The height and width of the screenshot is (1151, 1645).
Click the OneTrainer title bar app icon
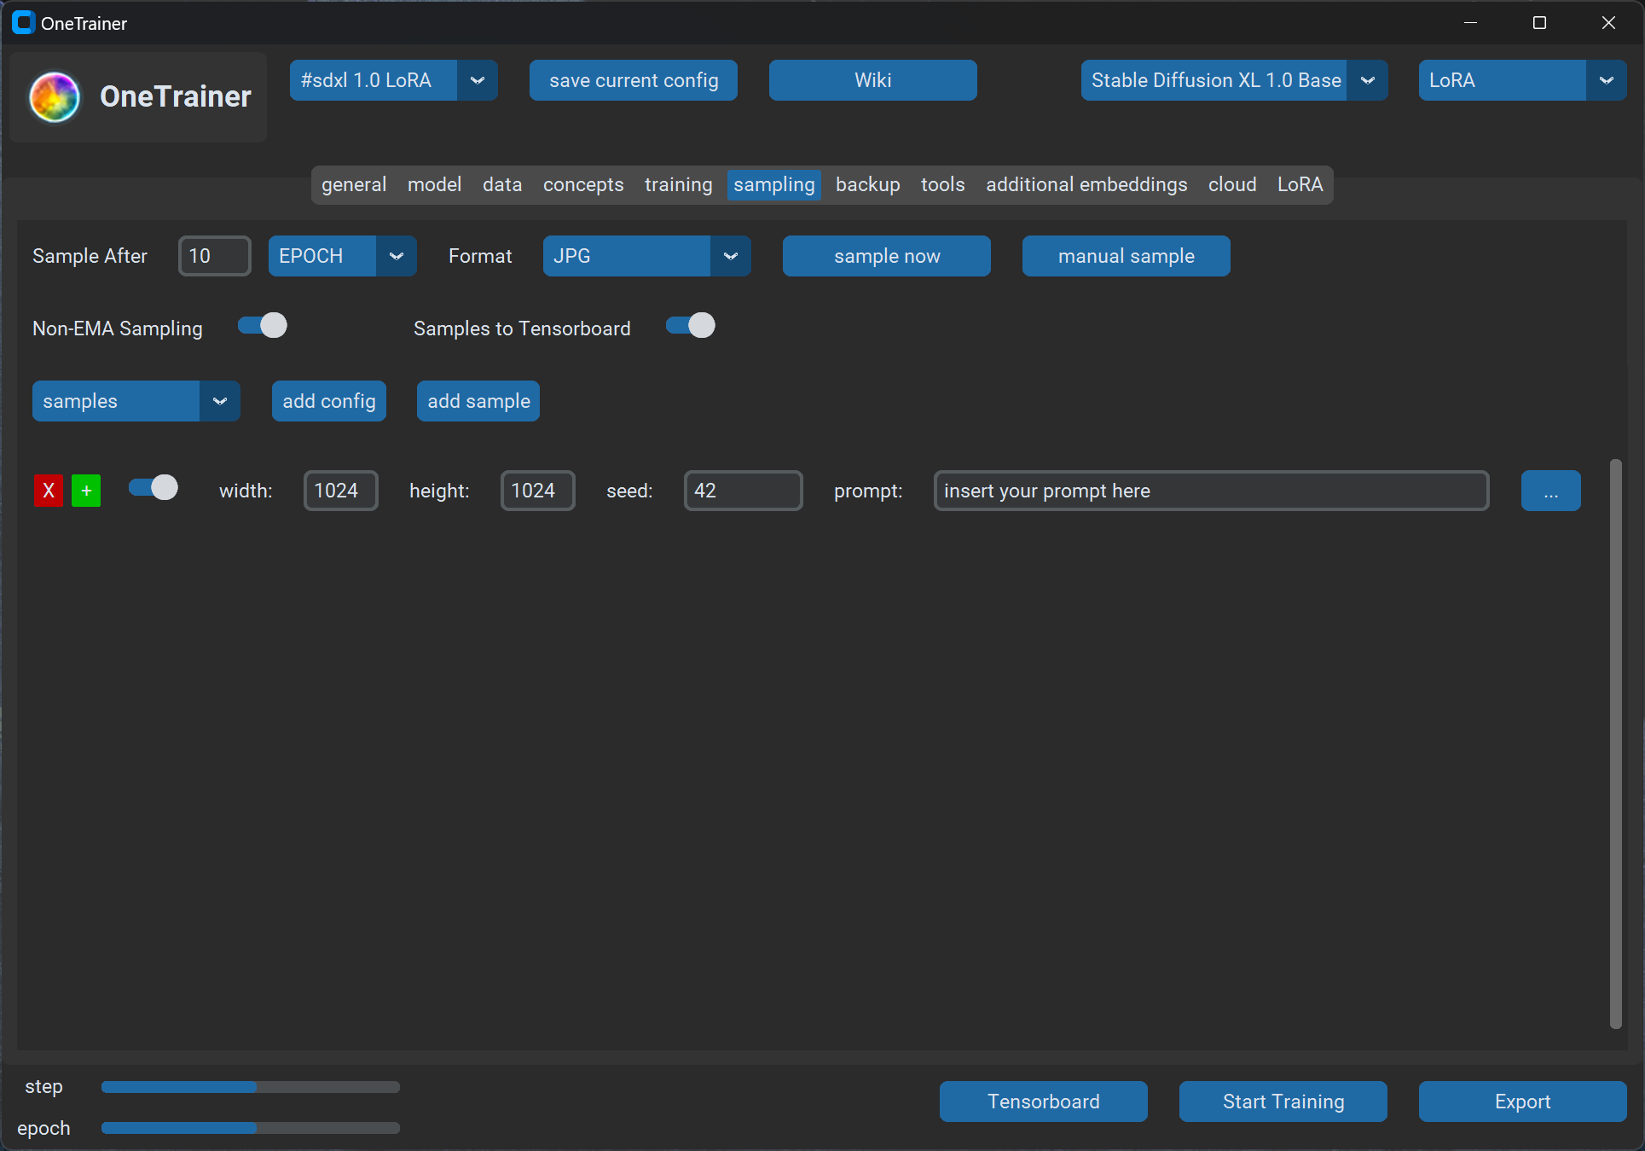pyautogui.click(x=23, y=23)
